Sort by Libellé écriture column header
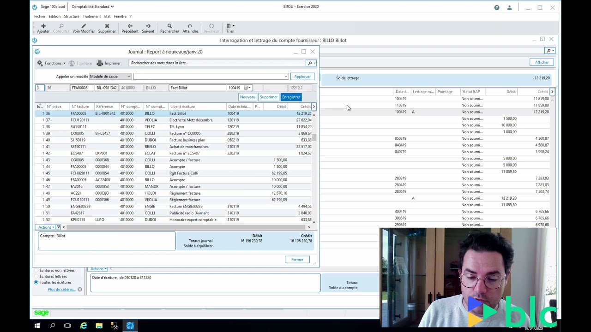Image resolution: width=591 pixels, height=332 pixels. point(197,107)
